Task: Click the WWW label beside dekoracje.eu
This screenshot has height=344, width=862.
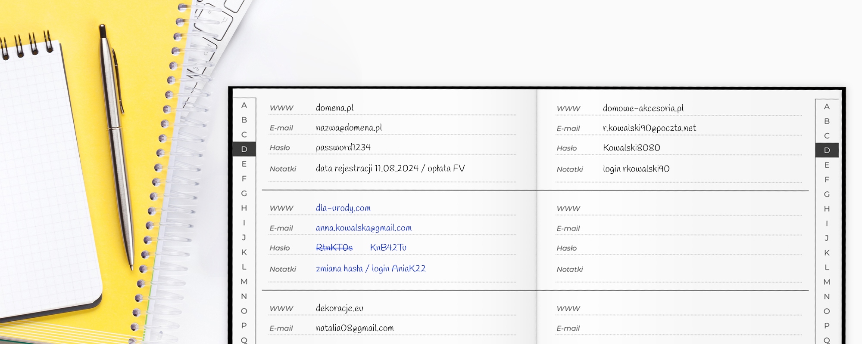Action: [x=281, y=309]
